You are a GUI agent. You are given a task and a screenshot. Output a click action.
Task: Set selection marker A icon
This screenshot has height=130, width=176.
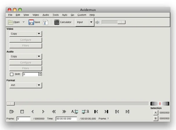pos(75,112)
